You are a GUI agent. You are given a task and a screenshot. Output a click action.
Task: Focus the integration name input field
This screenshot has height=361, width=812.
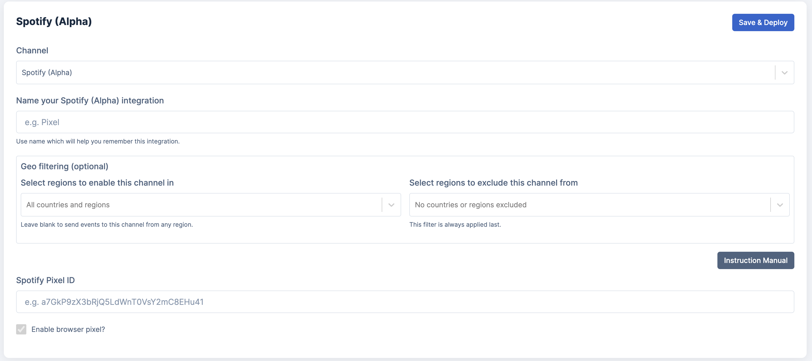pos(405,122)
